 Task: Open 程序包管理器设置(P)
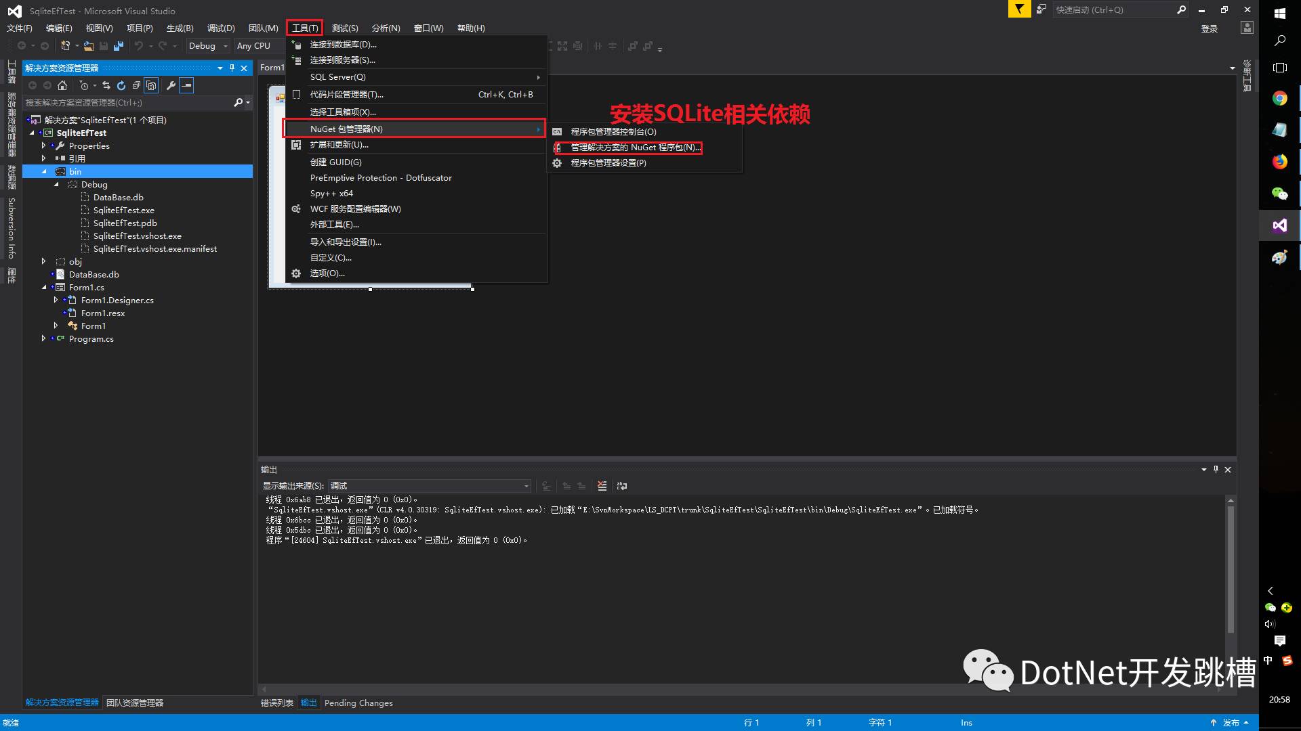[x=608, y=163]
